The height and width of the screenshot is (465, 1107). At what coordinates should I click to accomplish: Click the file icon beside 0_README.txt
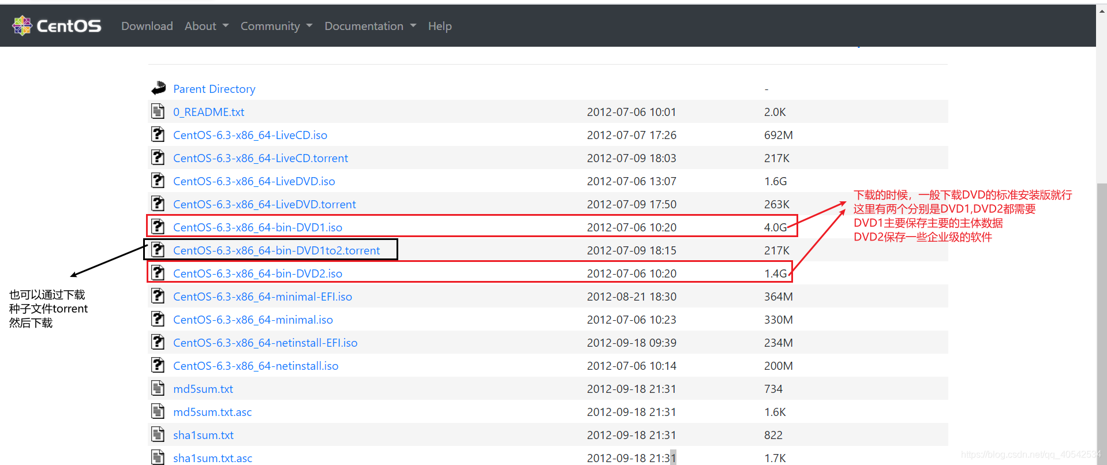158,111
